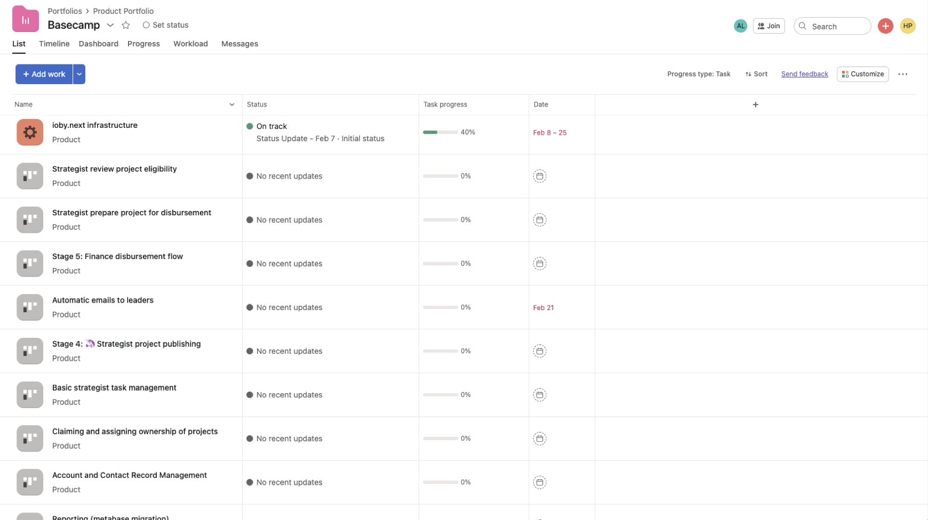Viewport: 928px width, 520px height.
Task: Open the Portfolios breadcrumb link
Action: (x=65, y=11)
